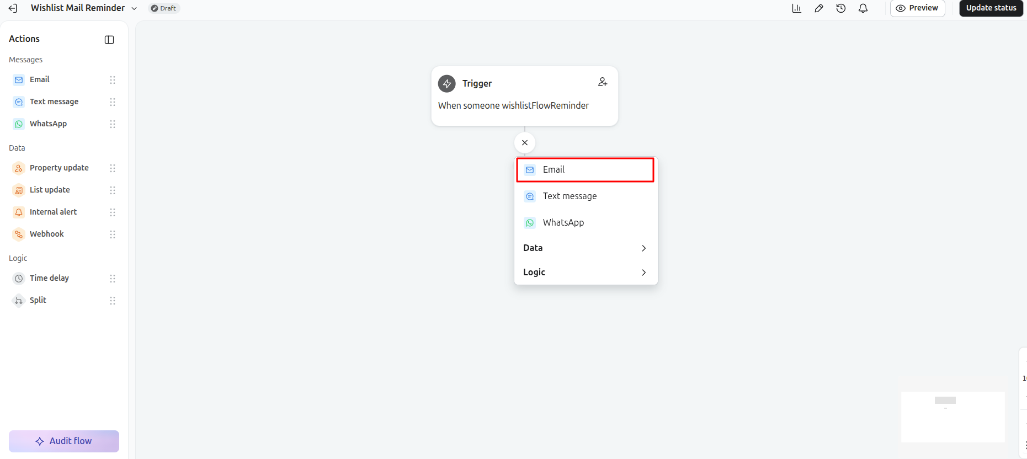Click the Preview button
This screenshot has height=459, width=1027.
tap(917, 8)
